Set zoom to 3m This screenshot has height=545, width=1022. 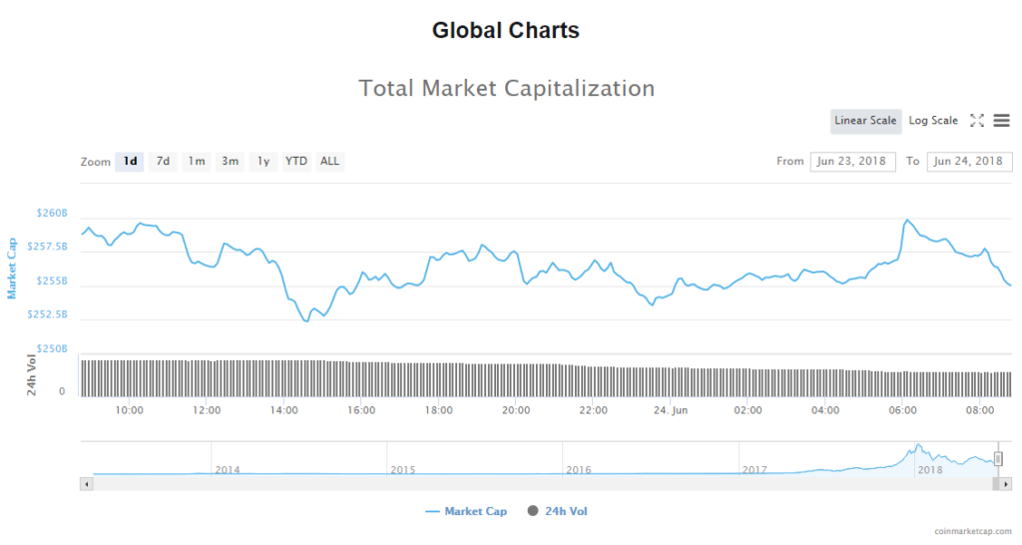[230, 162]
